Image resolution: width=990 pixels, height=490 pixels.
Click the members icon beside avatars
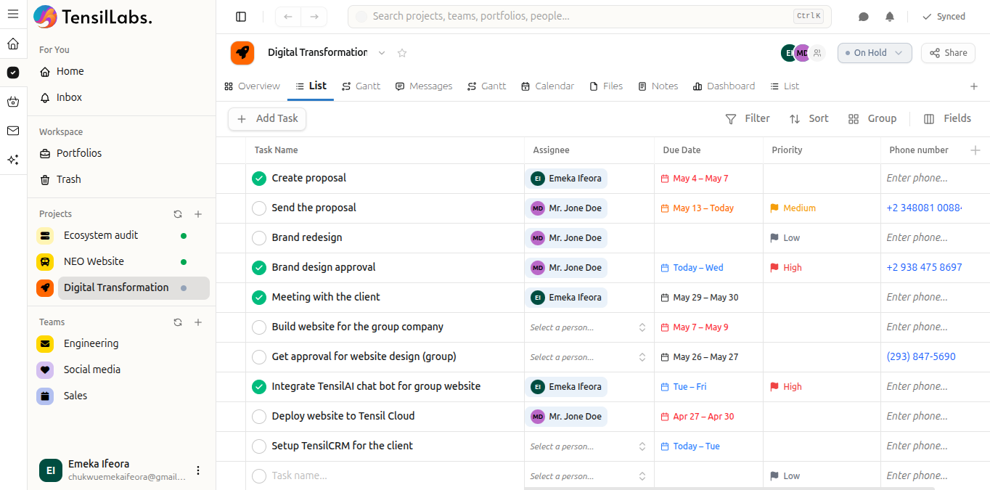coord(817,53)
